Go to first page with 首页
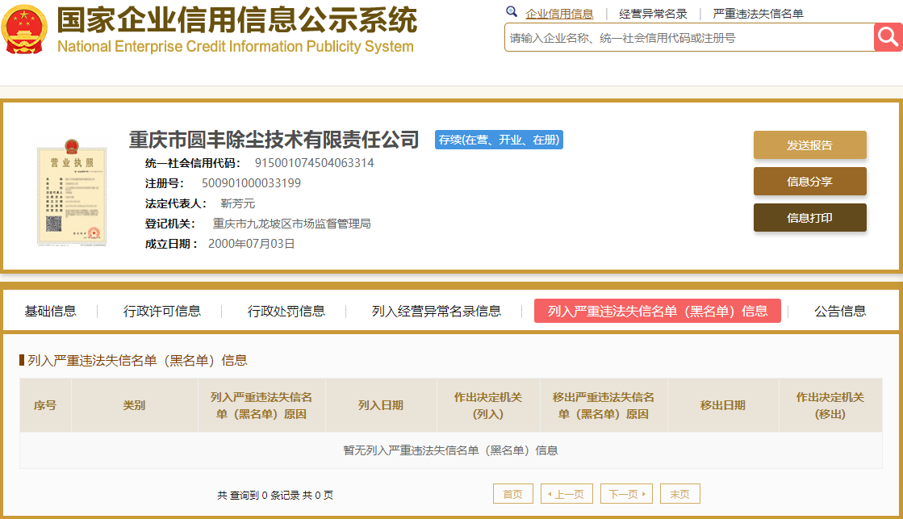903x519 pixels. coord(512,494)
